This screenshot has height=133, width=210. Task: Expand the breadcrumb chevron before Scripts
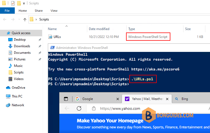(x=36, y=20)
